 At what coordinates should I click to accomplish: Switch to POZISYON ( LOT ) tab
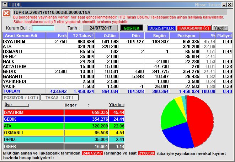(x=21, y=98)
